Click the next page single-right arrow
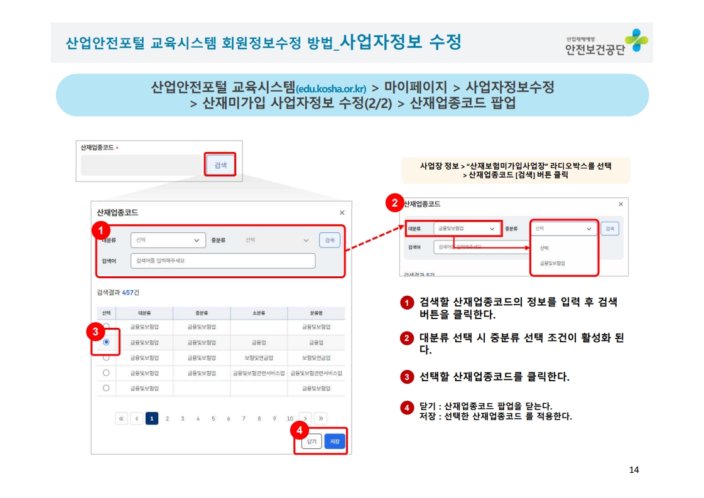The width and height of the screenshot is (704, 498). [x=305, y=418]
